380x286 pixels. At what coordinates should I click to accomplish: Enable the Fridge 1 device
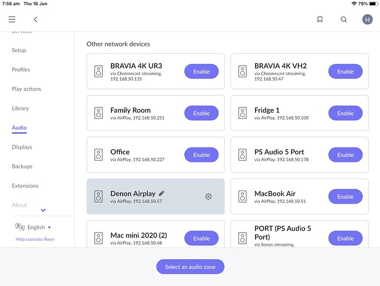tap(345, 113)
